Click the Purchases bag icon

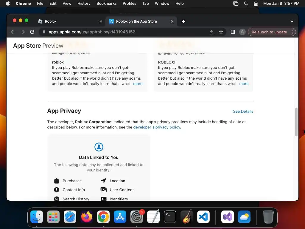[x=57, y=181]
